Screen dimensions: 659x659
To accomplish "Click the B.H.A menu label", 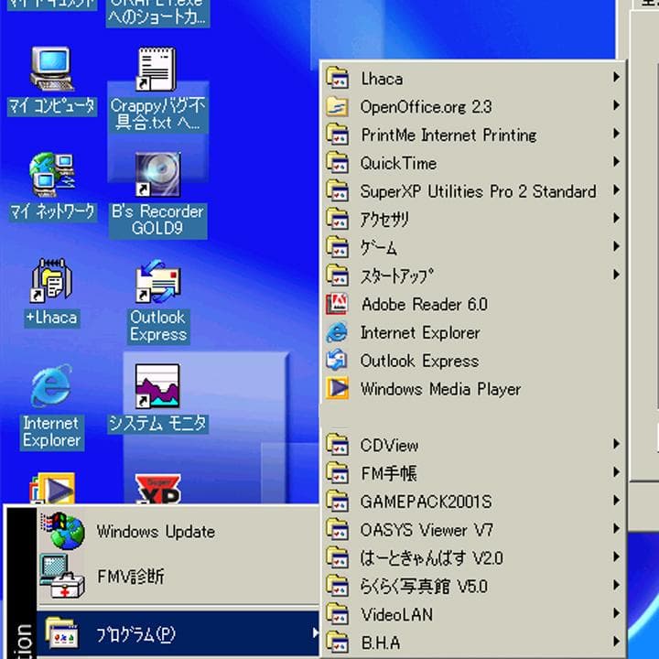I will 381,643.
